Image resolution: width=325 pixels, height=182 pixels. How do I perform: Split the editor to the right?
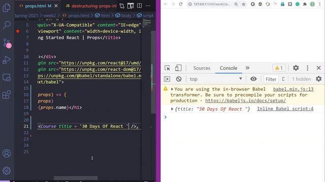[x=140, y=6]
